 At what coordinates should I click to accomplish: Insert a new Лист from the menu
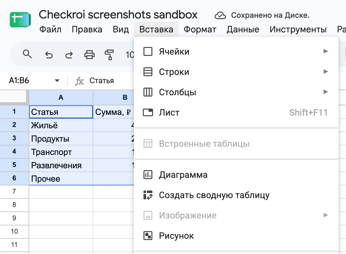pos(236,112)
